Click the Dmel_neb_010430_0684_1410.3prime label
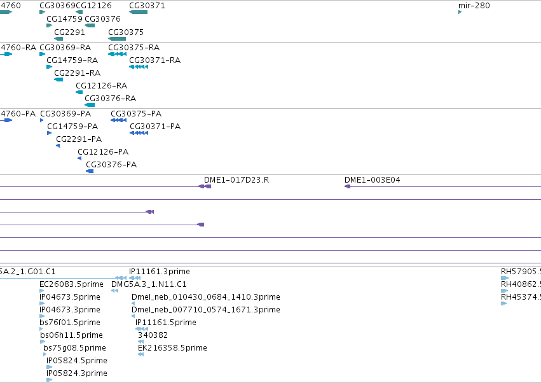 [x=206, y=296]
